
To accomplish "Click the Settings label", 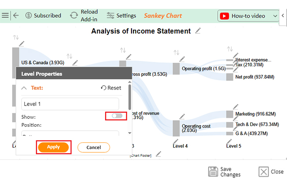I will point(126,15).
